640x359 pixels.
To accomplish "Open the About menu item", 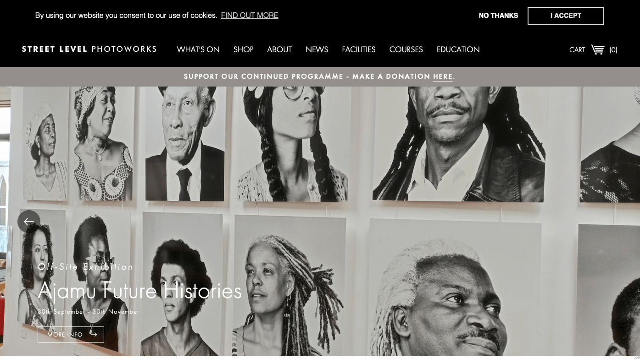I will tap(279, 49).
